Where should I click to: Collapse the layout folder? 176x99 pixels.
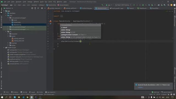[8, 36]
